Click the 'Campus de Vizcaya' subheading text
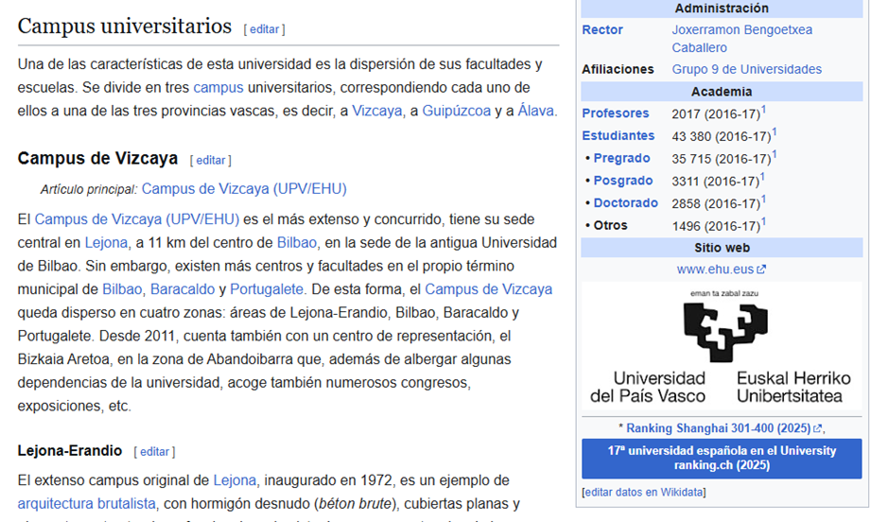 click(97, 158)
